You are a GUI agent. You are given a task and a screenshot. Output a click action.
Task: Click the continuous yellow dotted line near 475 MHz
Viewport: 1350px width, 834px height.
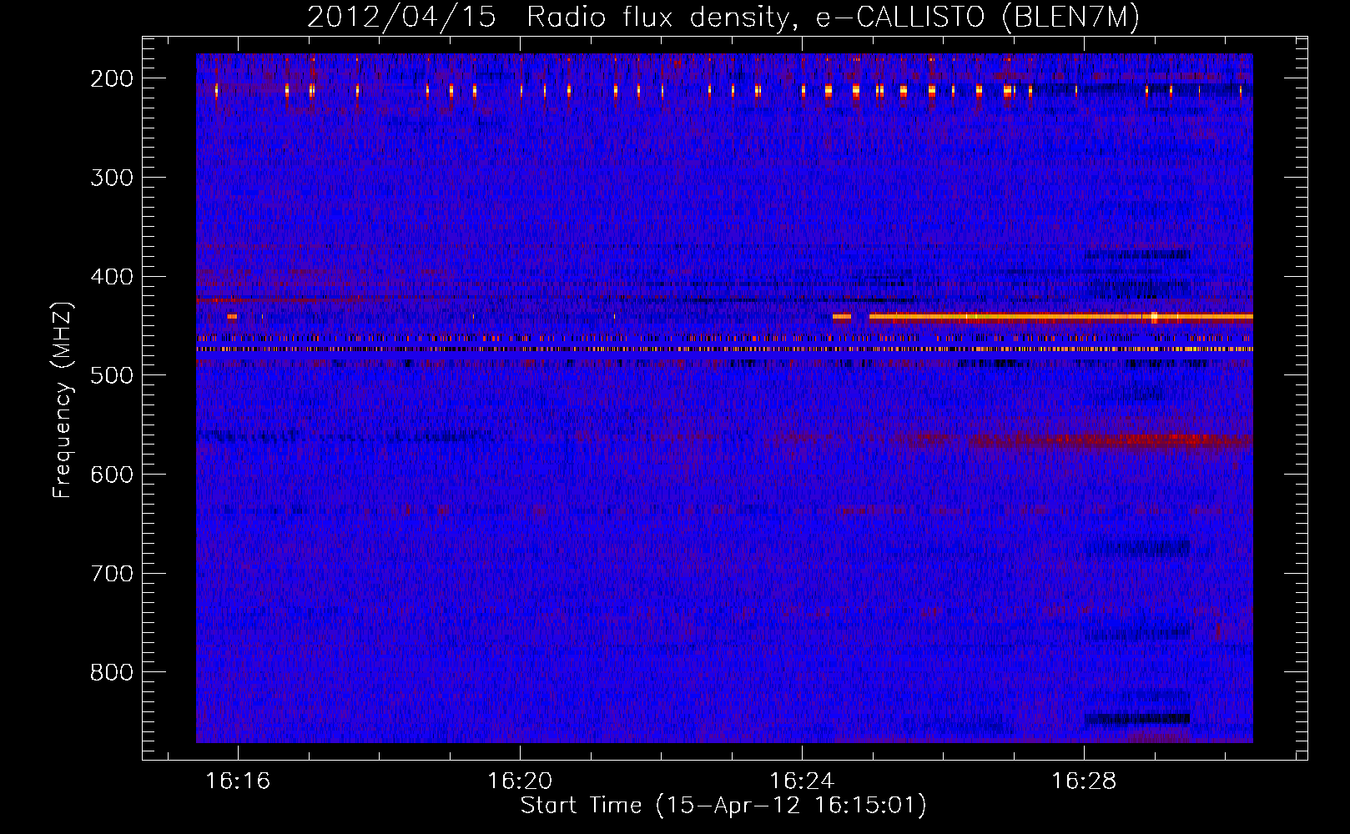724,349
